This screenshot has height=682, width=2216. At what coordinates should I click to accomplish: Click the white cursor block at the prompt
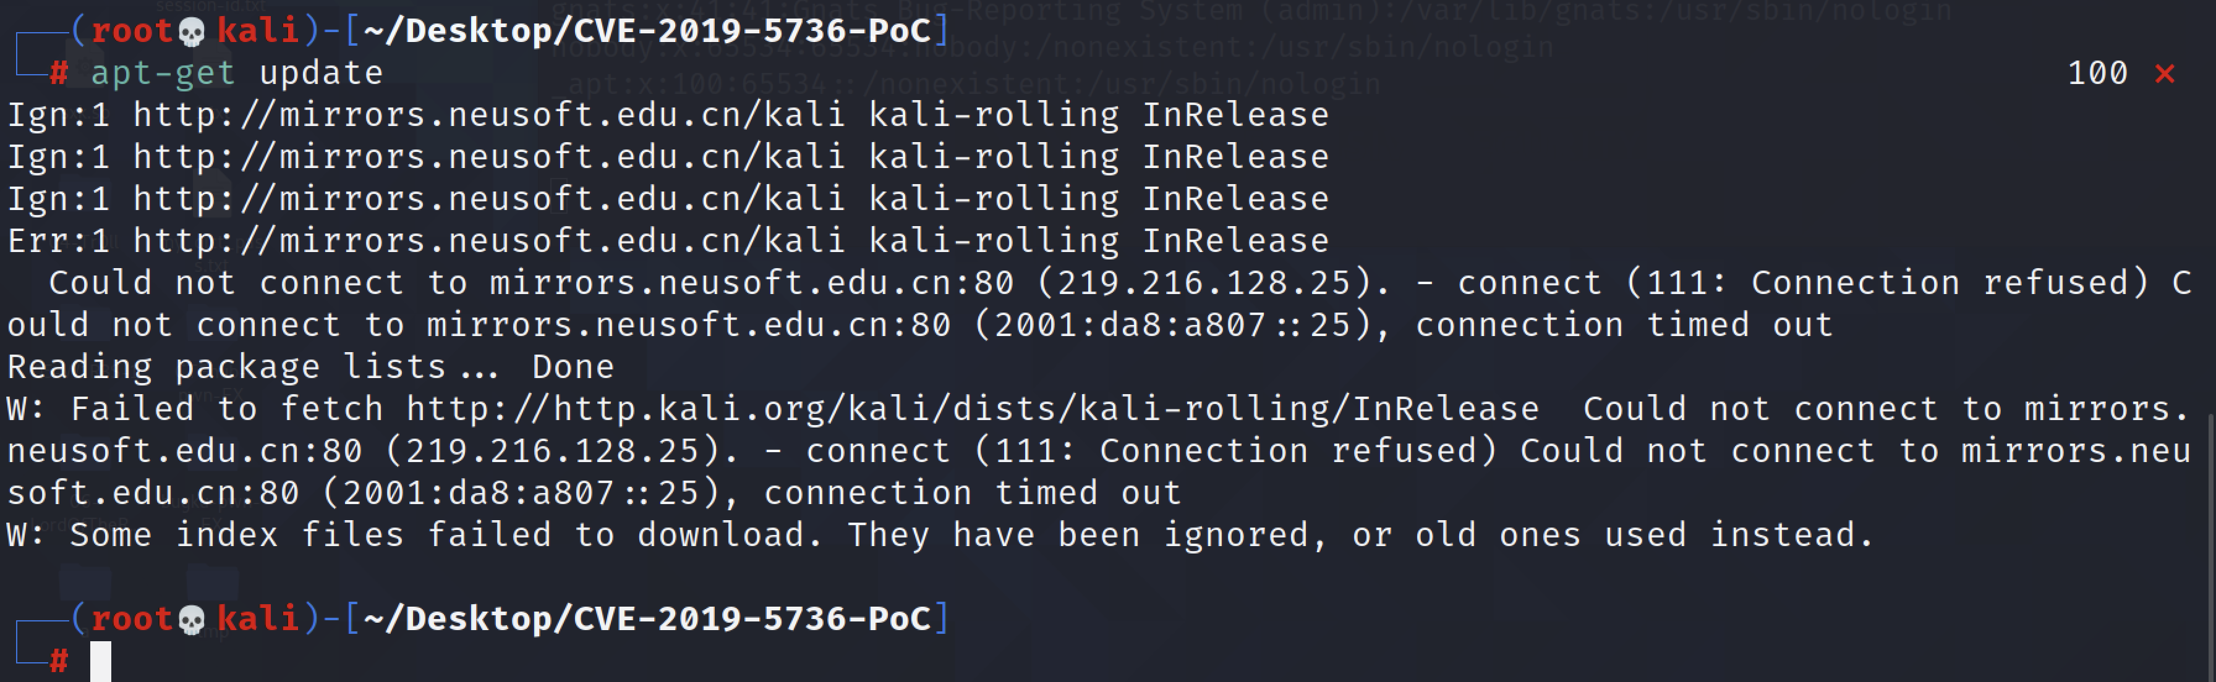(x=101, y=662)
